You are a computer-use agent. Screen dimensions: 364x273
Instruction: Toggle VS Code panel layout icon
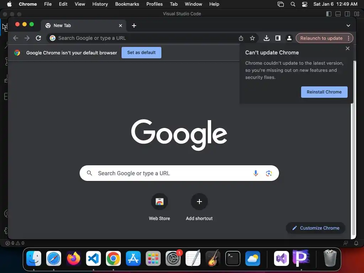pos(338,14)
